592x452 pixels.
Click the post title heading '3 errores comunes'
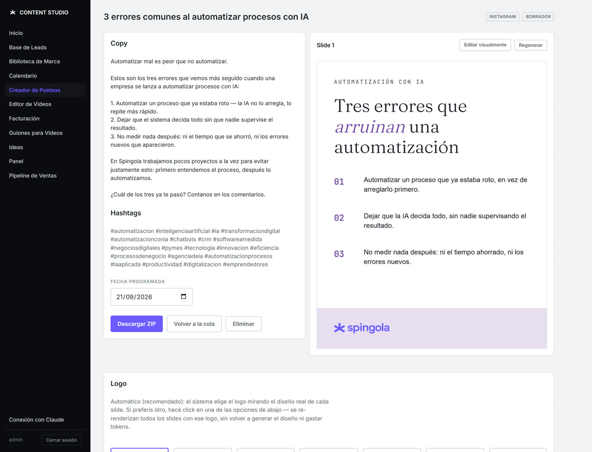tap(206, 17)
